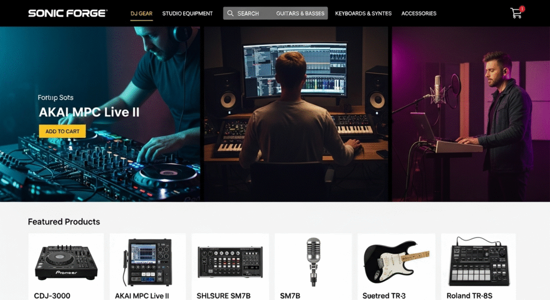Select the studio producer hero banner image
Image resolution: width=550 pixels, height=300 pixels.
pos(296,114)
